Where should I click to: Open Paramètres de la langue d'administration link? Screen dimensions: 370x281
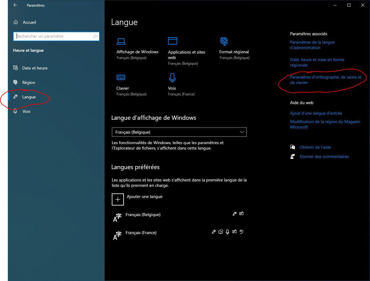pos(312,45)
